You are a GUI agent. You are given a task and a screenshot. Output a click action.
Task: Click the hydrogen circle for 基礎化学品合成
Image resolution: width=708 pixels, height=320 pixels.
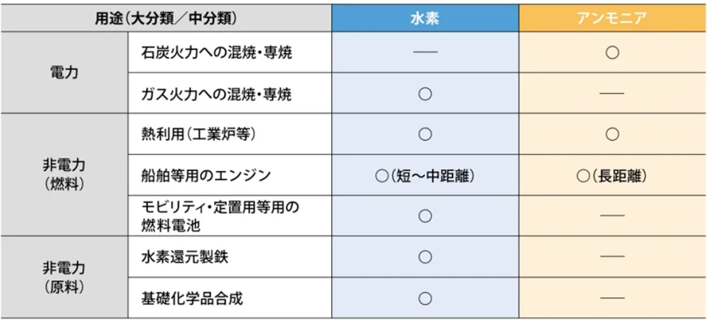(x=426, y=298)
